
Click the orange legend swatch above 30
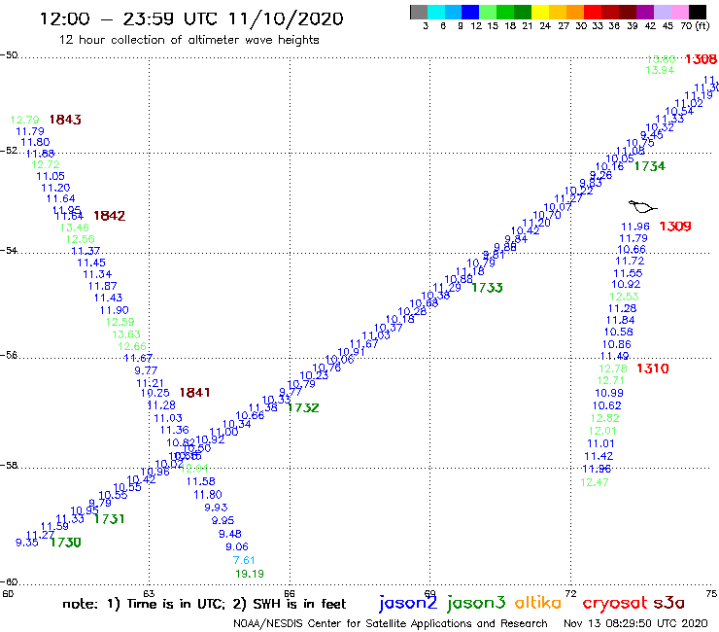[x=574, y=12]
